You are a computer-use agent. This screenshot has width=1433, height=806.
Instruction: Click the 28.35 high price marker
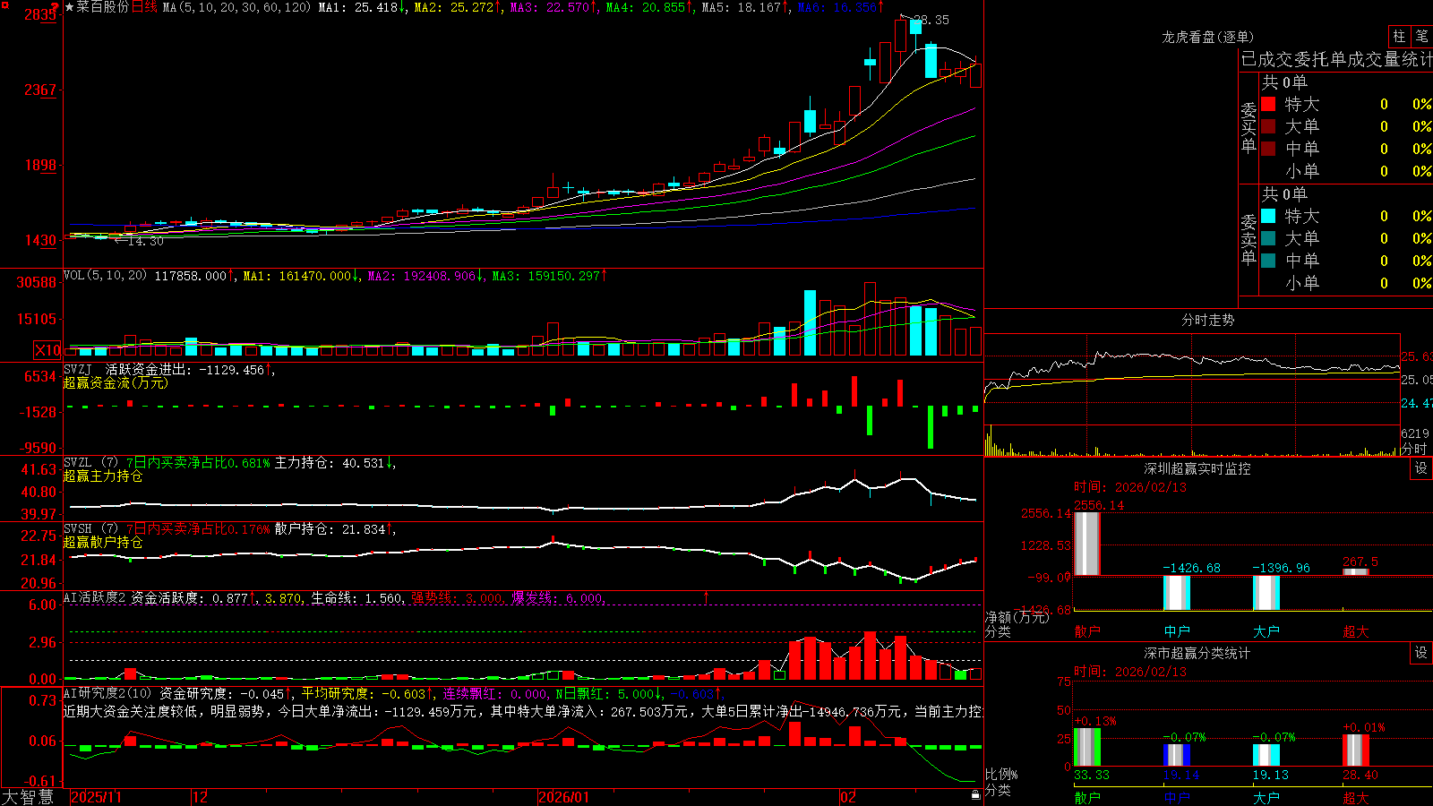pyautogui.click(x=931, y=20)
